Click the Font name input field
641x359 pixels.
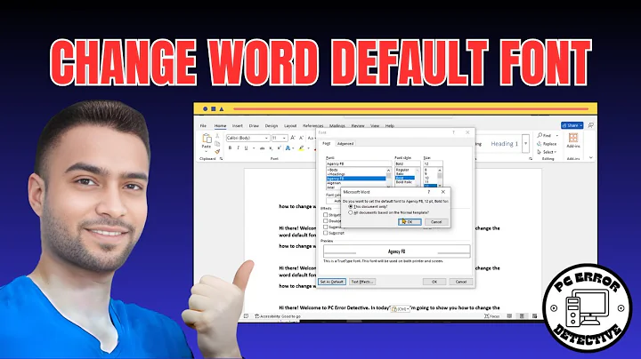(359, 164)
